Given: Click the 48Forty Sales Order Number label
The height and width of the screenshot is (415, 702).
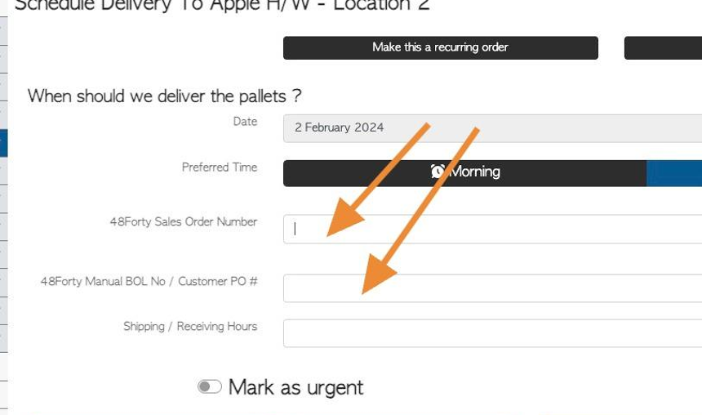Looking at the screenshot, I should (x=184, y=222).
